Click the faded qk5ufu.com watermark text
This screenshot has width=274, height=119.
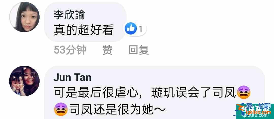256,115
